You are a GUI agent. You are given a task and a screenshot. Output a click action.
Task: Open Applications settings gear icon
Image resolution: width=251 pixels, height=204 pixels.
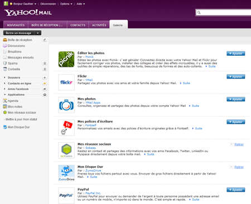tap(45, 95)
